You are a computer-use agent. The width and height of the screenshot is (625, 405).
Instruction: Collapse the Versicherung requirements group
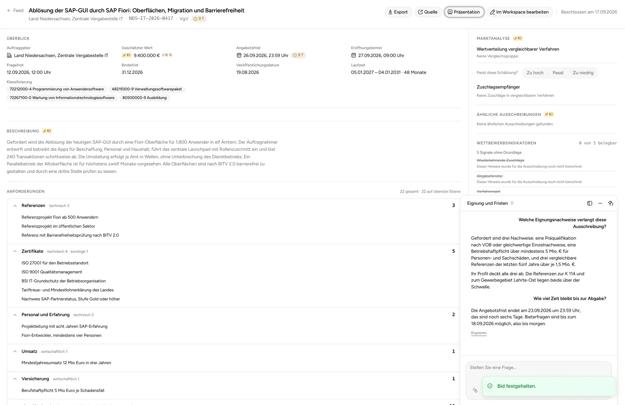click(x=15, y=379)
